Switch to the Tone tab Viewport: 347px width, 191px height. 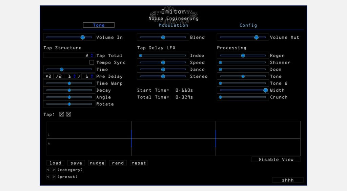[x=99, y=25]
